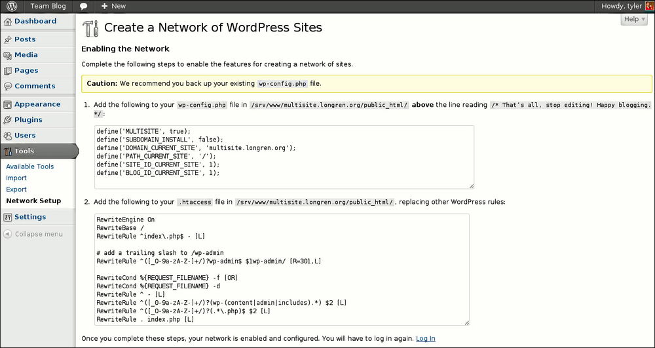
Task: Click the Dashboard house icon
Action: coord(7,22)
